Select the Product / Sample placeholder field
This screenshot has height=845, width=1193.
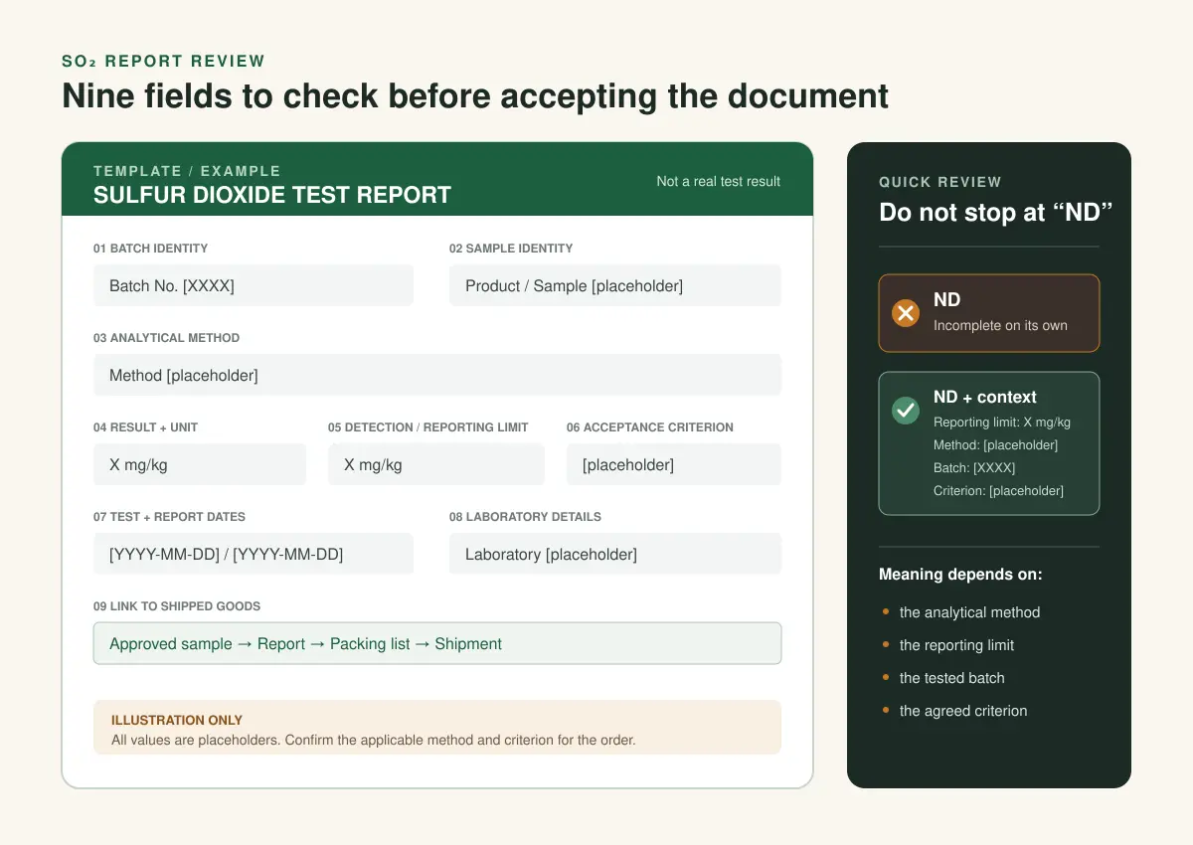coord(615,285)
